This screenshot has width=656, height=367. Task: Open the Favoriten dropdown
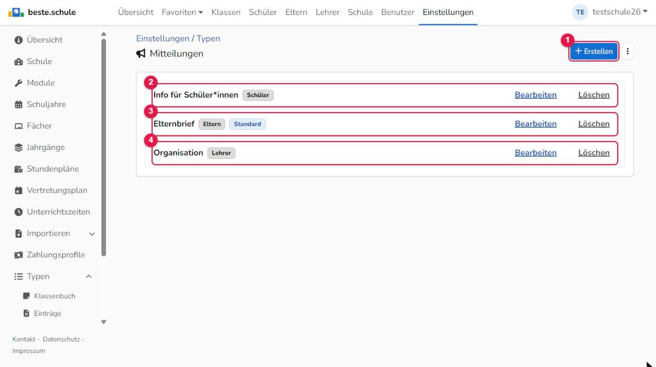point(182,12)
